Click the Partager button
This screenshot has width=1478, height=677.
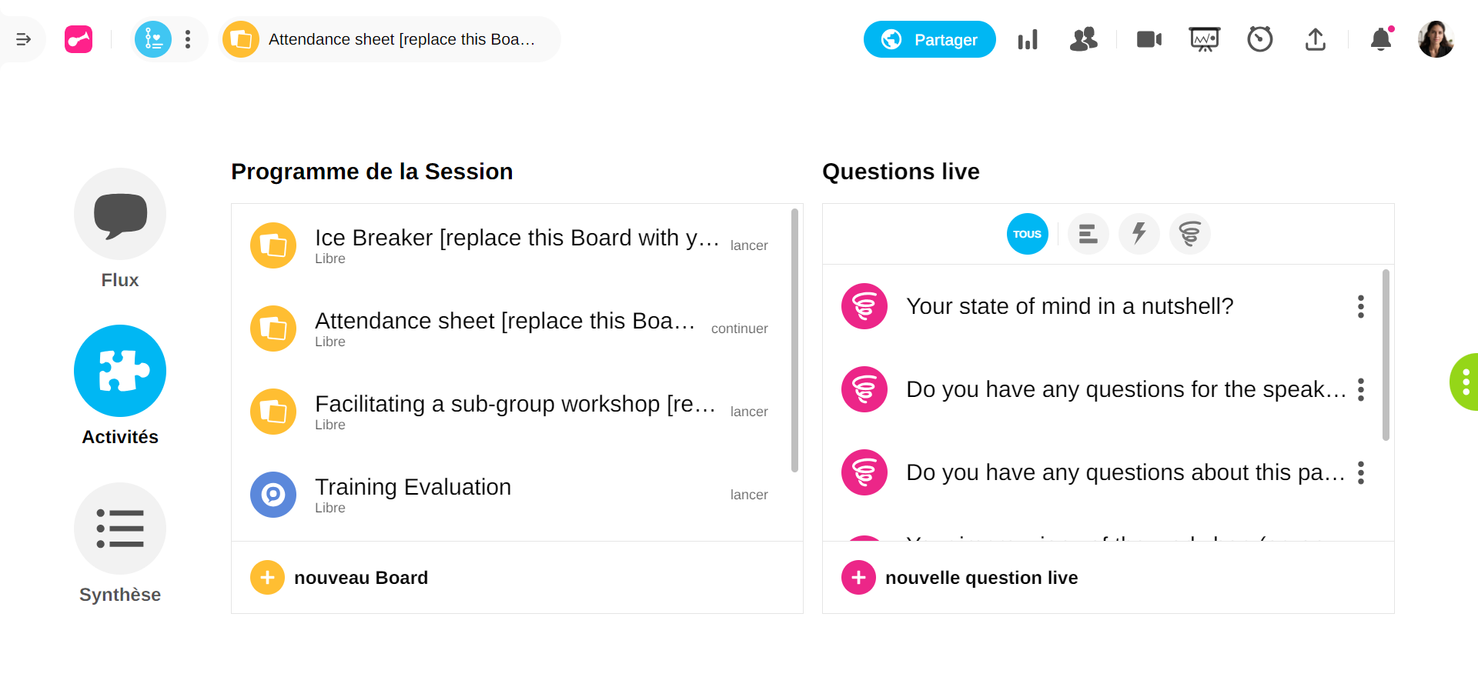click(929, 39)
